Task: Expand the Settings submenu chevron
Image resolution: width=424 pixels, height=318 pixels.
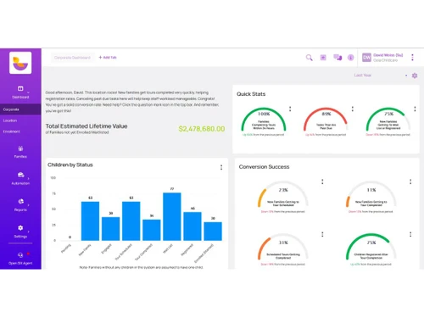Action: tap(29, 232)
